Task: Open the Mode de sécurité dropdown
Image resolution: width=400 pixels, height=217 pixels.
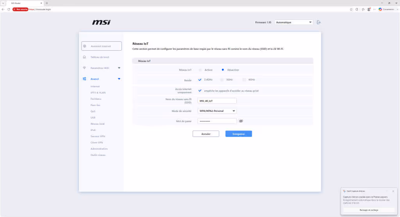Action: click(217, 111)
